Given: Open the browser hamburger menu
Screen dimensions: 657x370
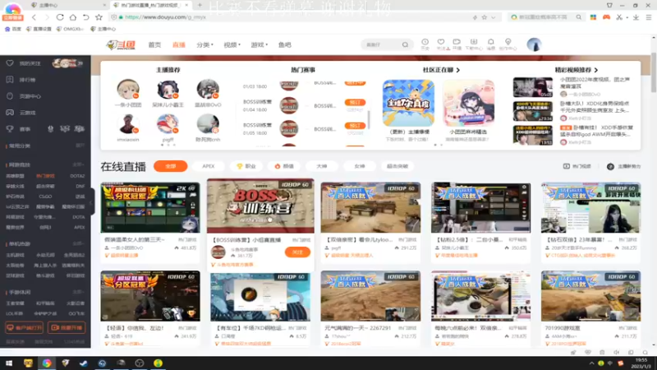Looking at the screenshot, I should coord(649,17).
